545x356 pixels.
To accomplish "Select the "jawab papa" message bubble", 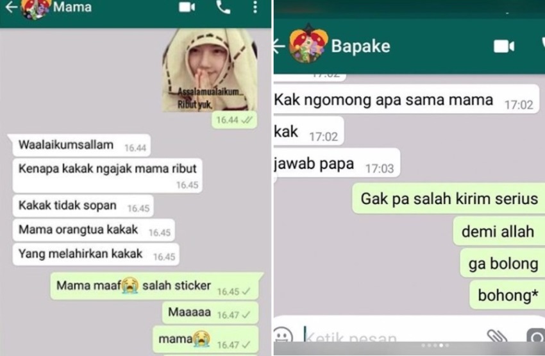I will coord(337,164).
